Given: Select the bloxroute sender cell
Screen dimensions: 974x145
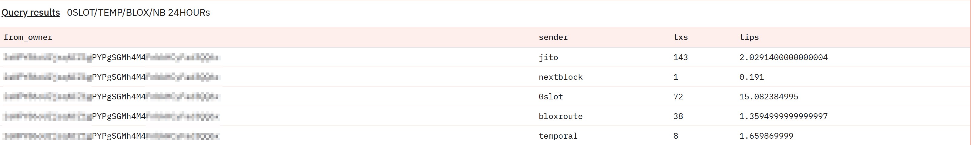Looking at the screenshot, I should 560,116.
